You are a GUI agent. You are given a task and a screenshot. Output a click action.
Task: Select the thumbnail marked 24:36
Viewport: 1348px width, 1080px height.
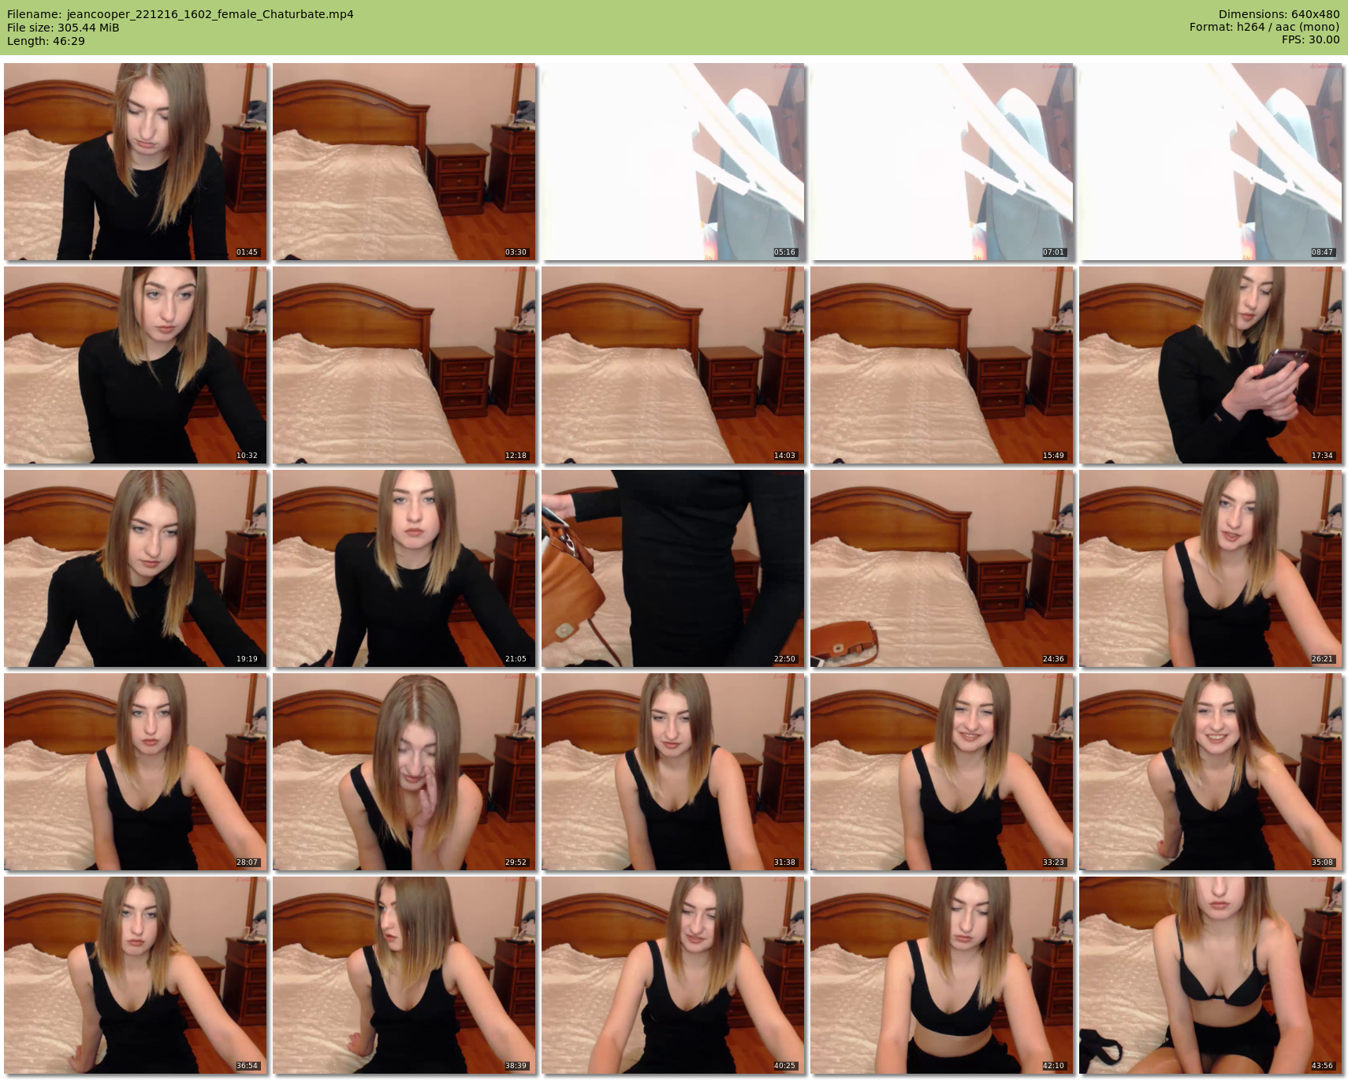[942, 568]
